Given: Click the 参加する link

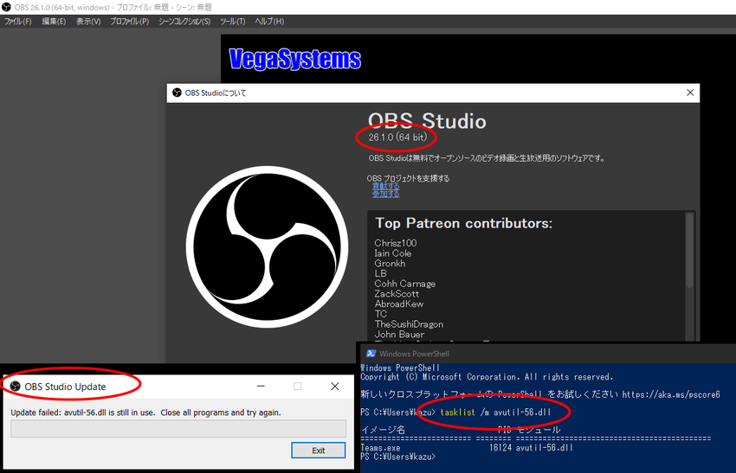Looking at the screenshot, I should (386, 193).
